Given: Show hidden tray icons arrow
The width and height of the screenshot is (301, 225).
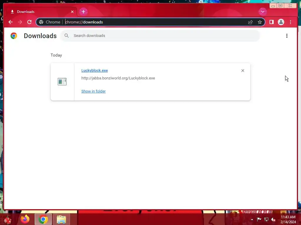Looking at the screenshot, I should coord(252,219).
